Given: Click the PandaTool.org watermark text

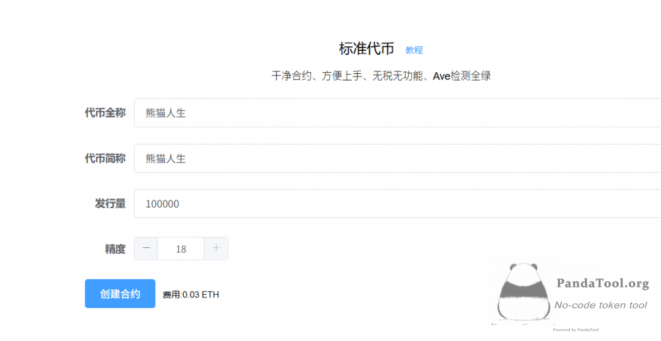Looking at the screenshot, I should tap(602, 284).
